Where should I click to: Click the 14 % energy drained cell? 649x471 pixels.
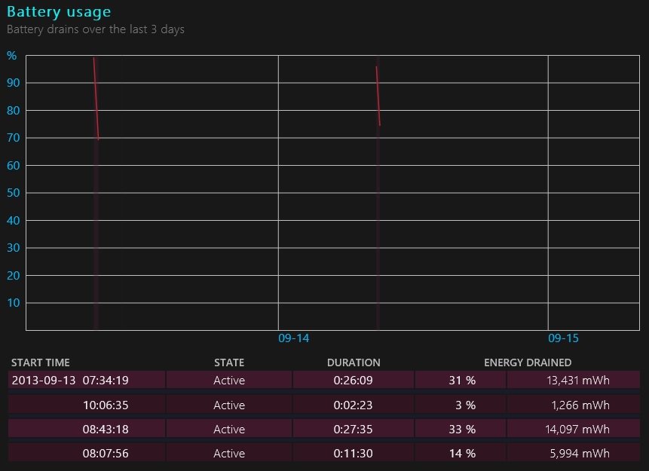[462, 453]
